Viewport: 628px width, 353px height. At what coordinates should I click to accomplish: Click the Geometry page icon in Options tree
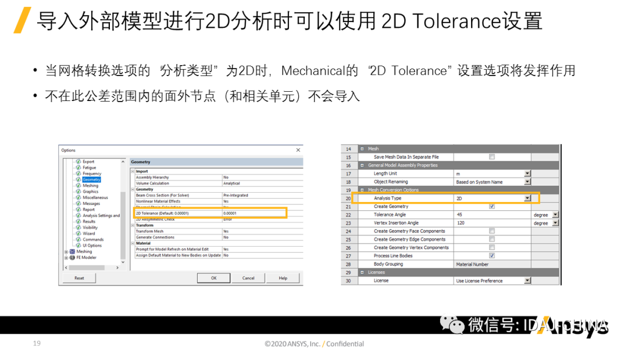pos(78,179)
